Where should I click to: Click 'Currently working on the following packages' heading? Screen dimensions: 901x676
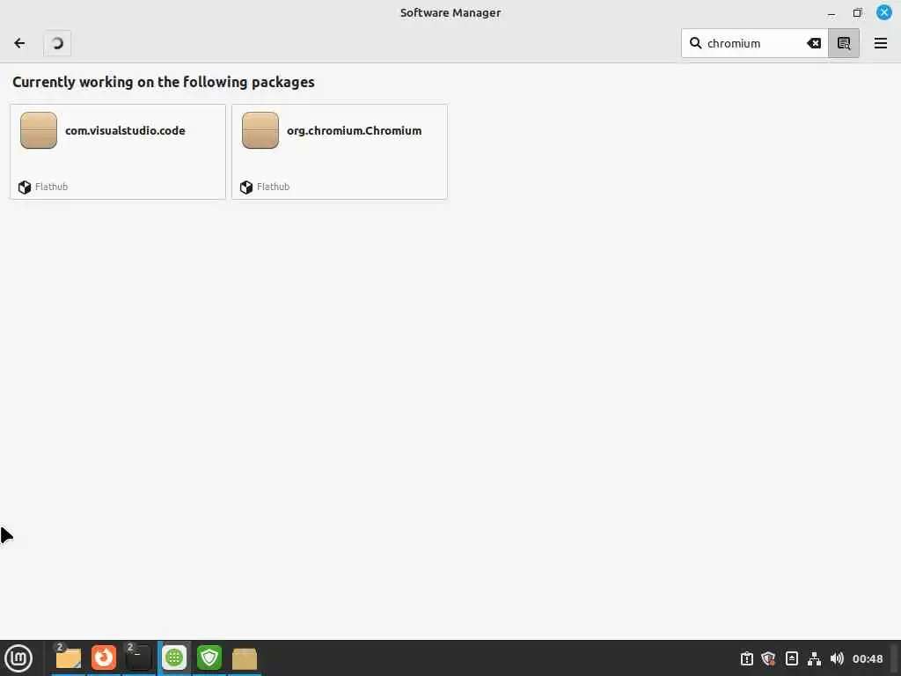(x=163, y=82)
